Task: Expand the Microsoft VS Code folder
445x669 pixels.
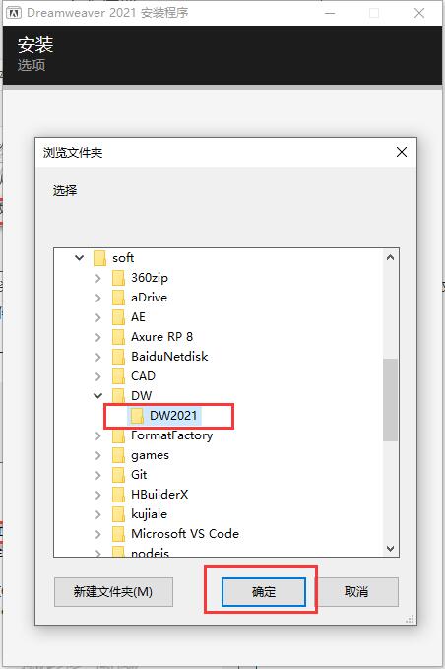Action: tap(98, 534)
